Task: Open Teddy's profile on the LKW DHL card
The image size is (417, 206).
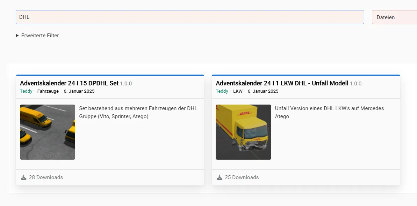Action: click(x=222, y=91)
